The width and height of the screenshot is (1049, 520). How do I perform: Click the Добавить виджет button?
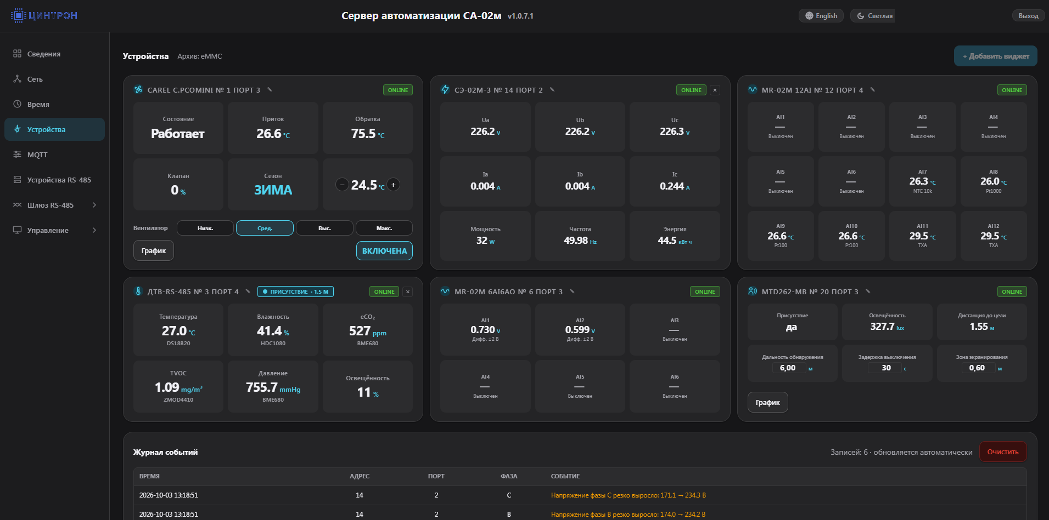pos(995,56)
